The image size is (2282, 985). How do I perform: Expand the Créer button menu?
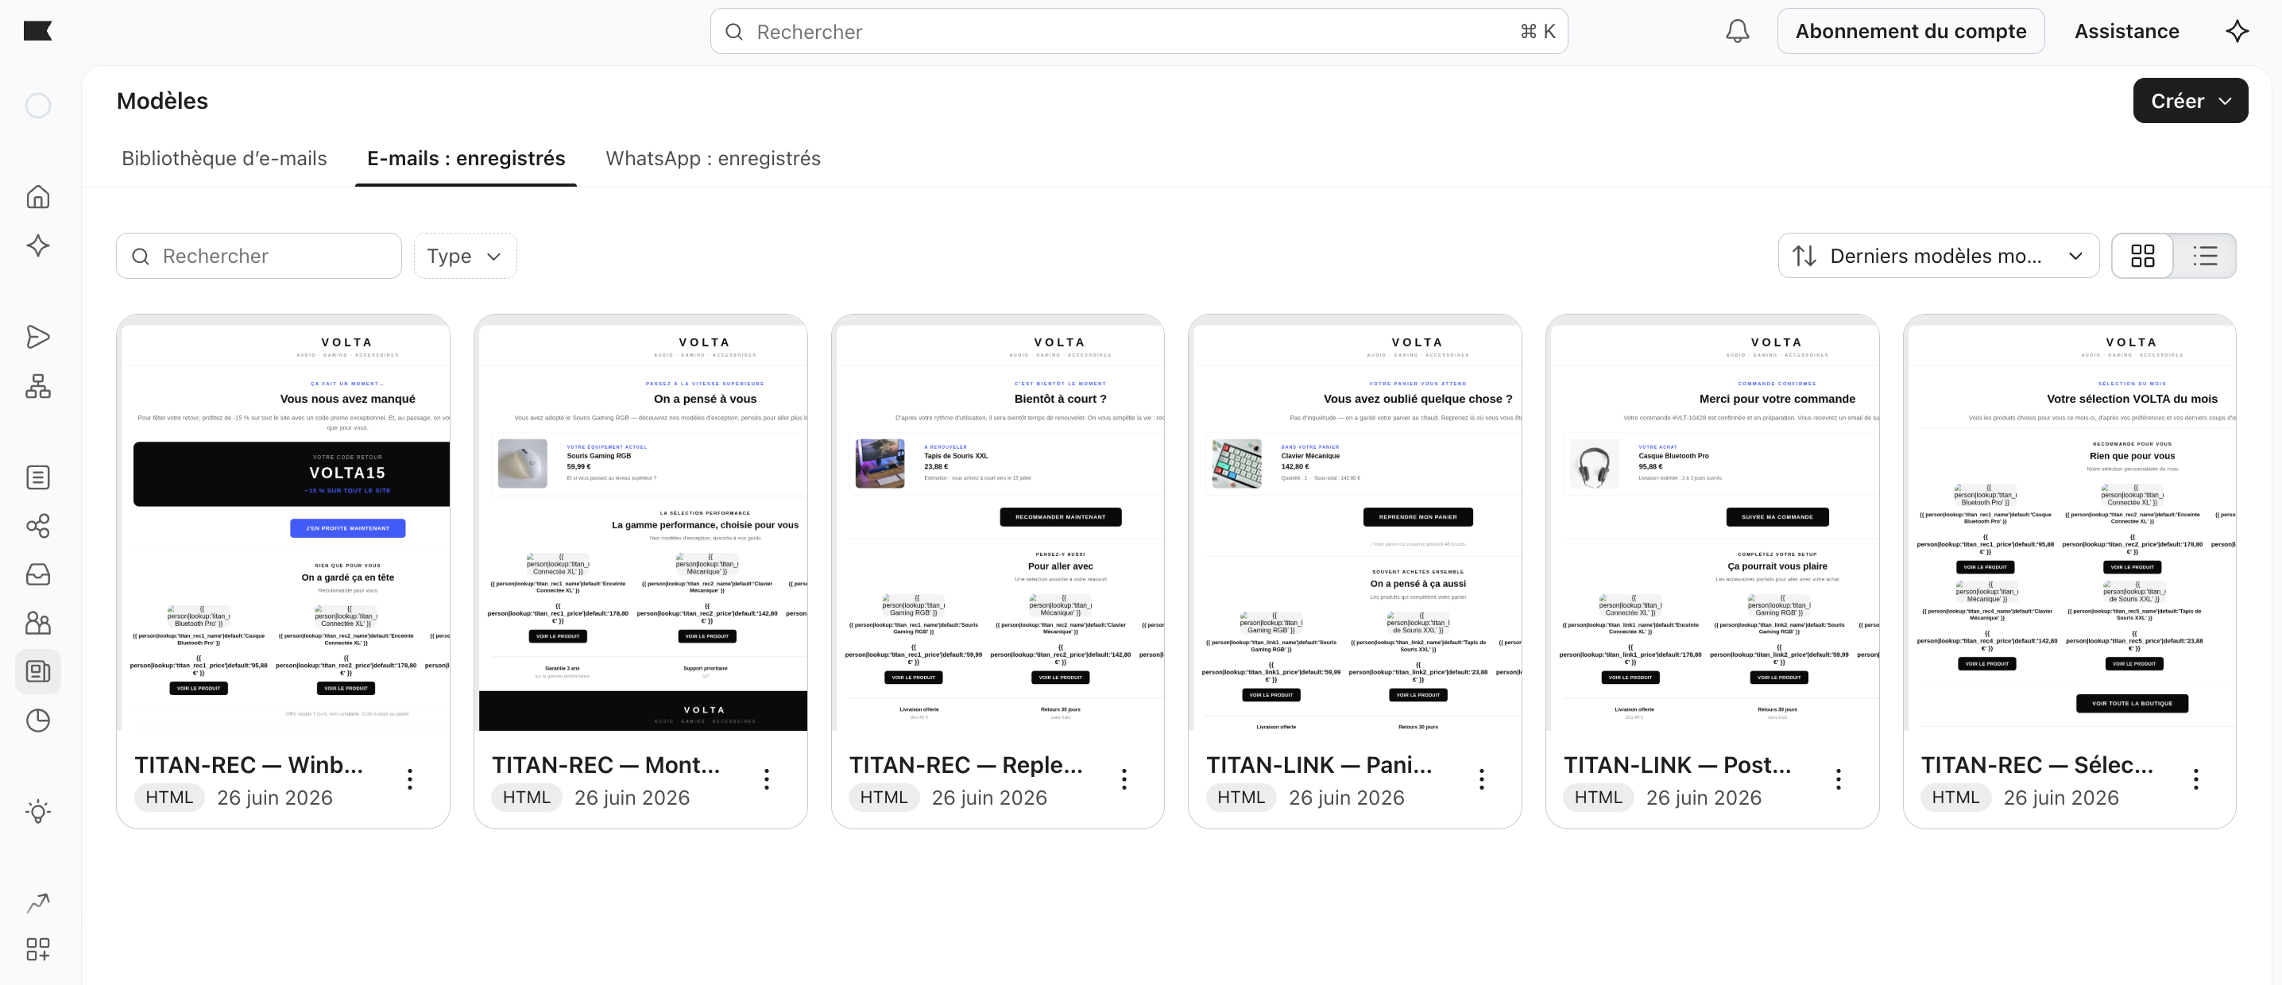coord(2190,101)
